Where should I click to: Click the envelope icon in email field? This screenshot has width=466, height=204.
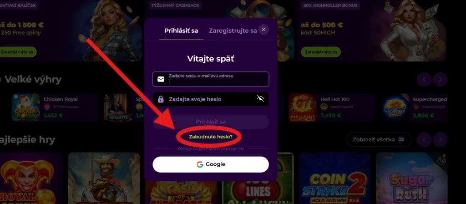[161, 79]
